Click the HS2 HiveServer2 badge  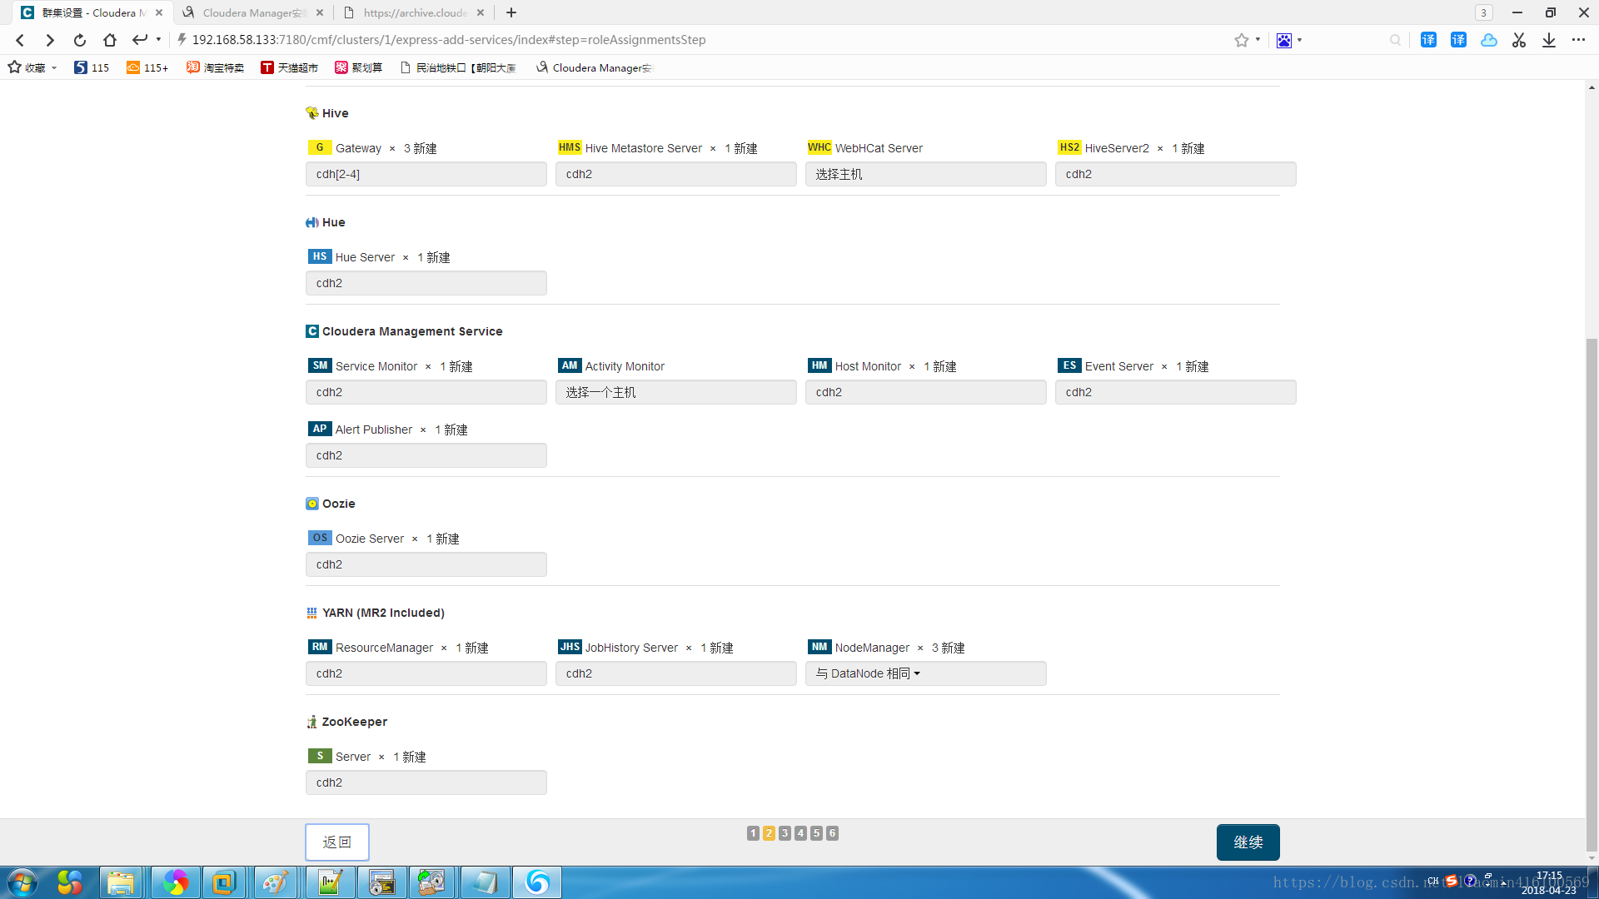coord(1069,147)
